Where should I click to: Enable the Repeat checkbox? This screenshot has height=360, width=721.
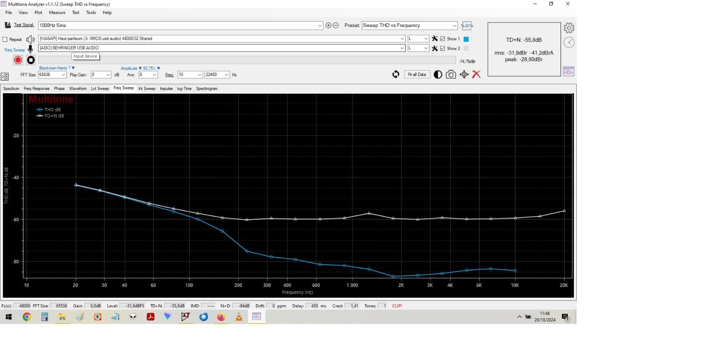(5, 40)
